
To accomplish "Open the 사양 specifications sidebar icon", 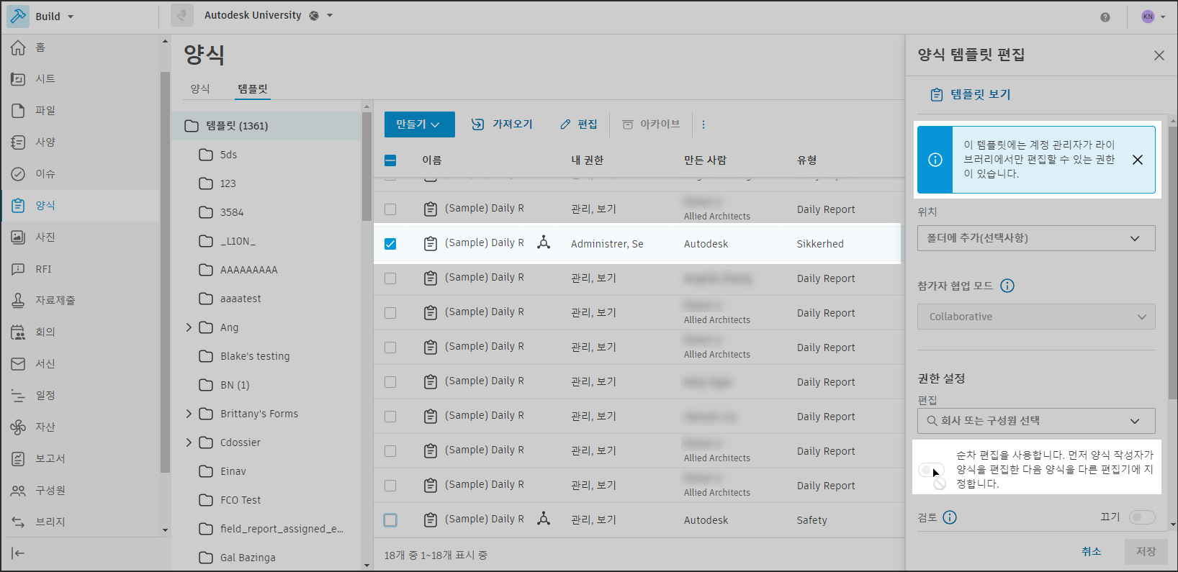I will [x=18, y=142].
